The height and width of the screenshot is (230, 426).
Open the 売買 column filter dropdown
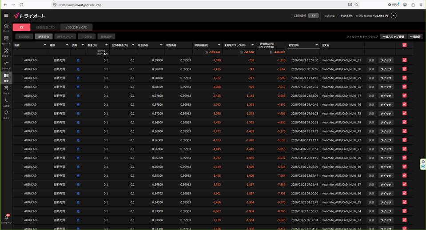click(83, 45)
